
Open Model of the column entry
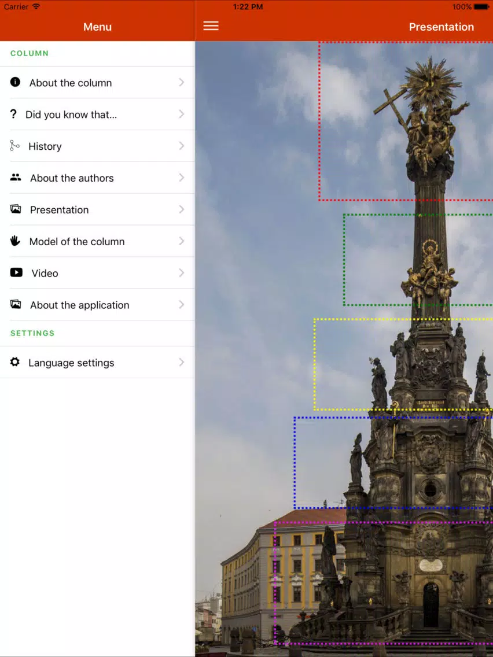[x=97, y=241]
